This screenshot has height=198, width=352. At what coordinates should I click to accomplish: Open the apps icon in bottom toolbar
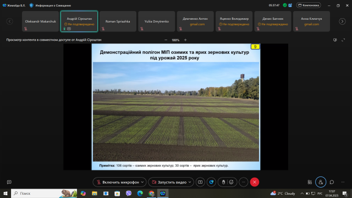[310, 182]
